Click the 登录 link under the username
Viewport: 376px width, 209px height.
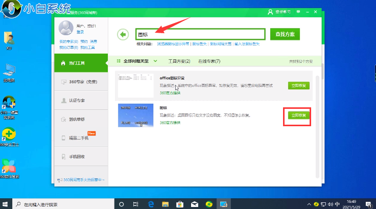pyautogui.click(x=80, y=32)
